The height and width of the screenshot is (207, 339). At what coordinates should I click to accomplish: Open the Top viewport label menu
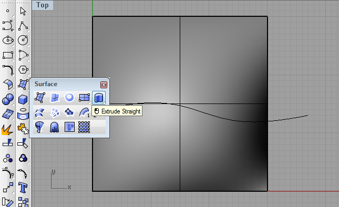click(x=43, y=5)
